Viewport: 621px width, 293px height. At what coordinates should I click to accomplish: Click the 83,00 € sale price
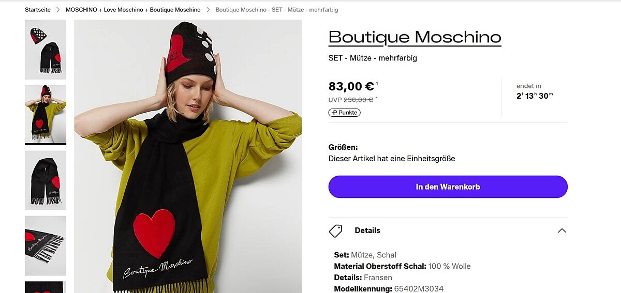coord(351,86)
